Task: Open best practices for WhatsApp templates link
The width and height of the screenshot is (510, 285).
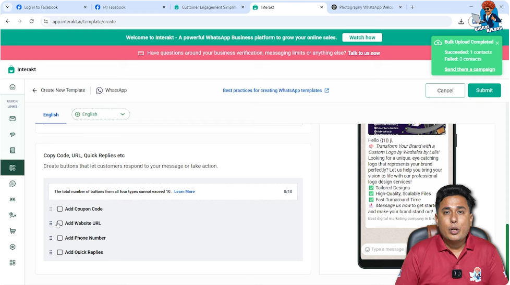Action: point(272,90)
